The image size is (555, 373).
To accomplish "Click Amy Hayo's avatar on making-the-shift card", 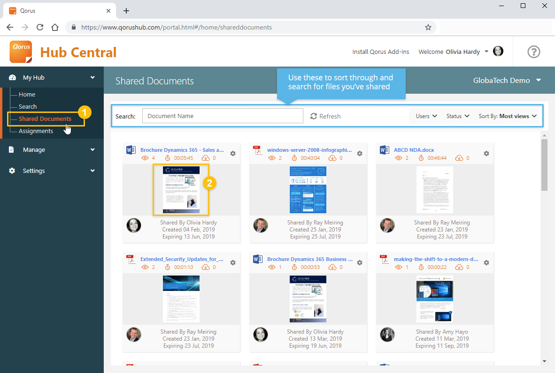I will [x=387, y=335].
